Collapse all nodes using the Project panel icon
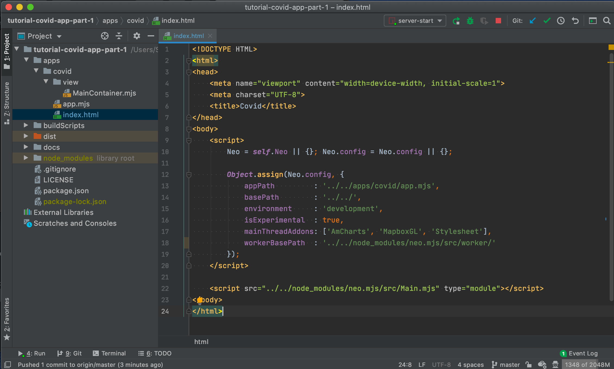The height and width of the screenshot is (369, 614). tap(119, 36)
